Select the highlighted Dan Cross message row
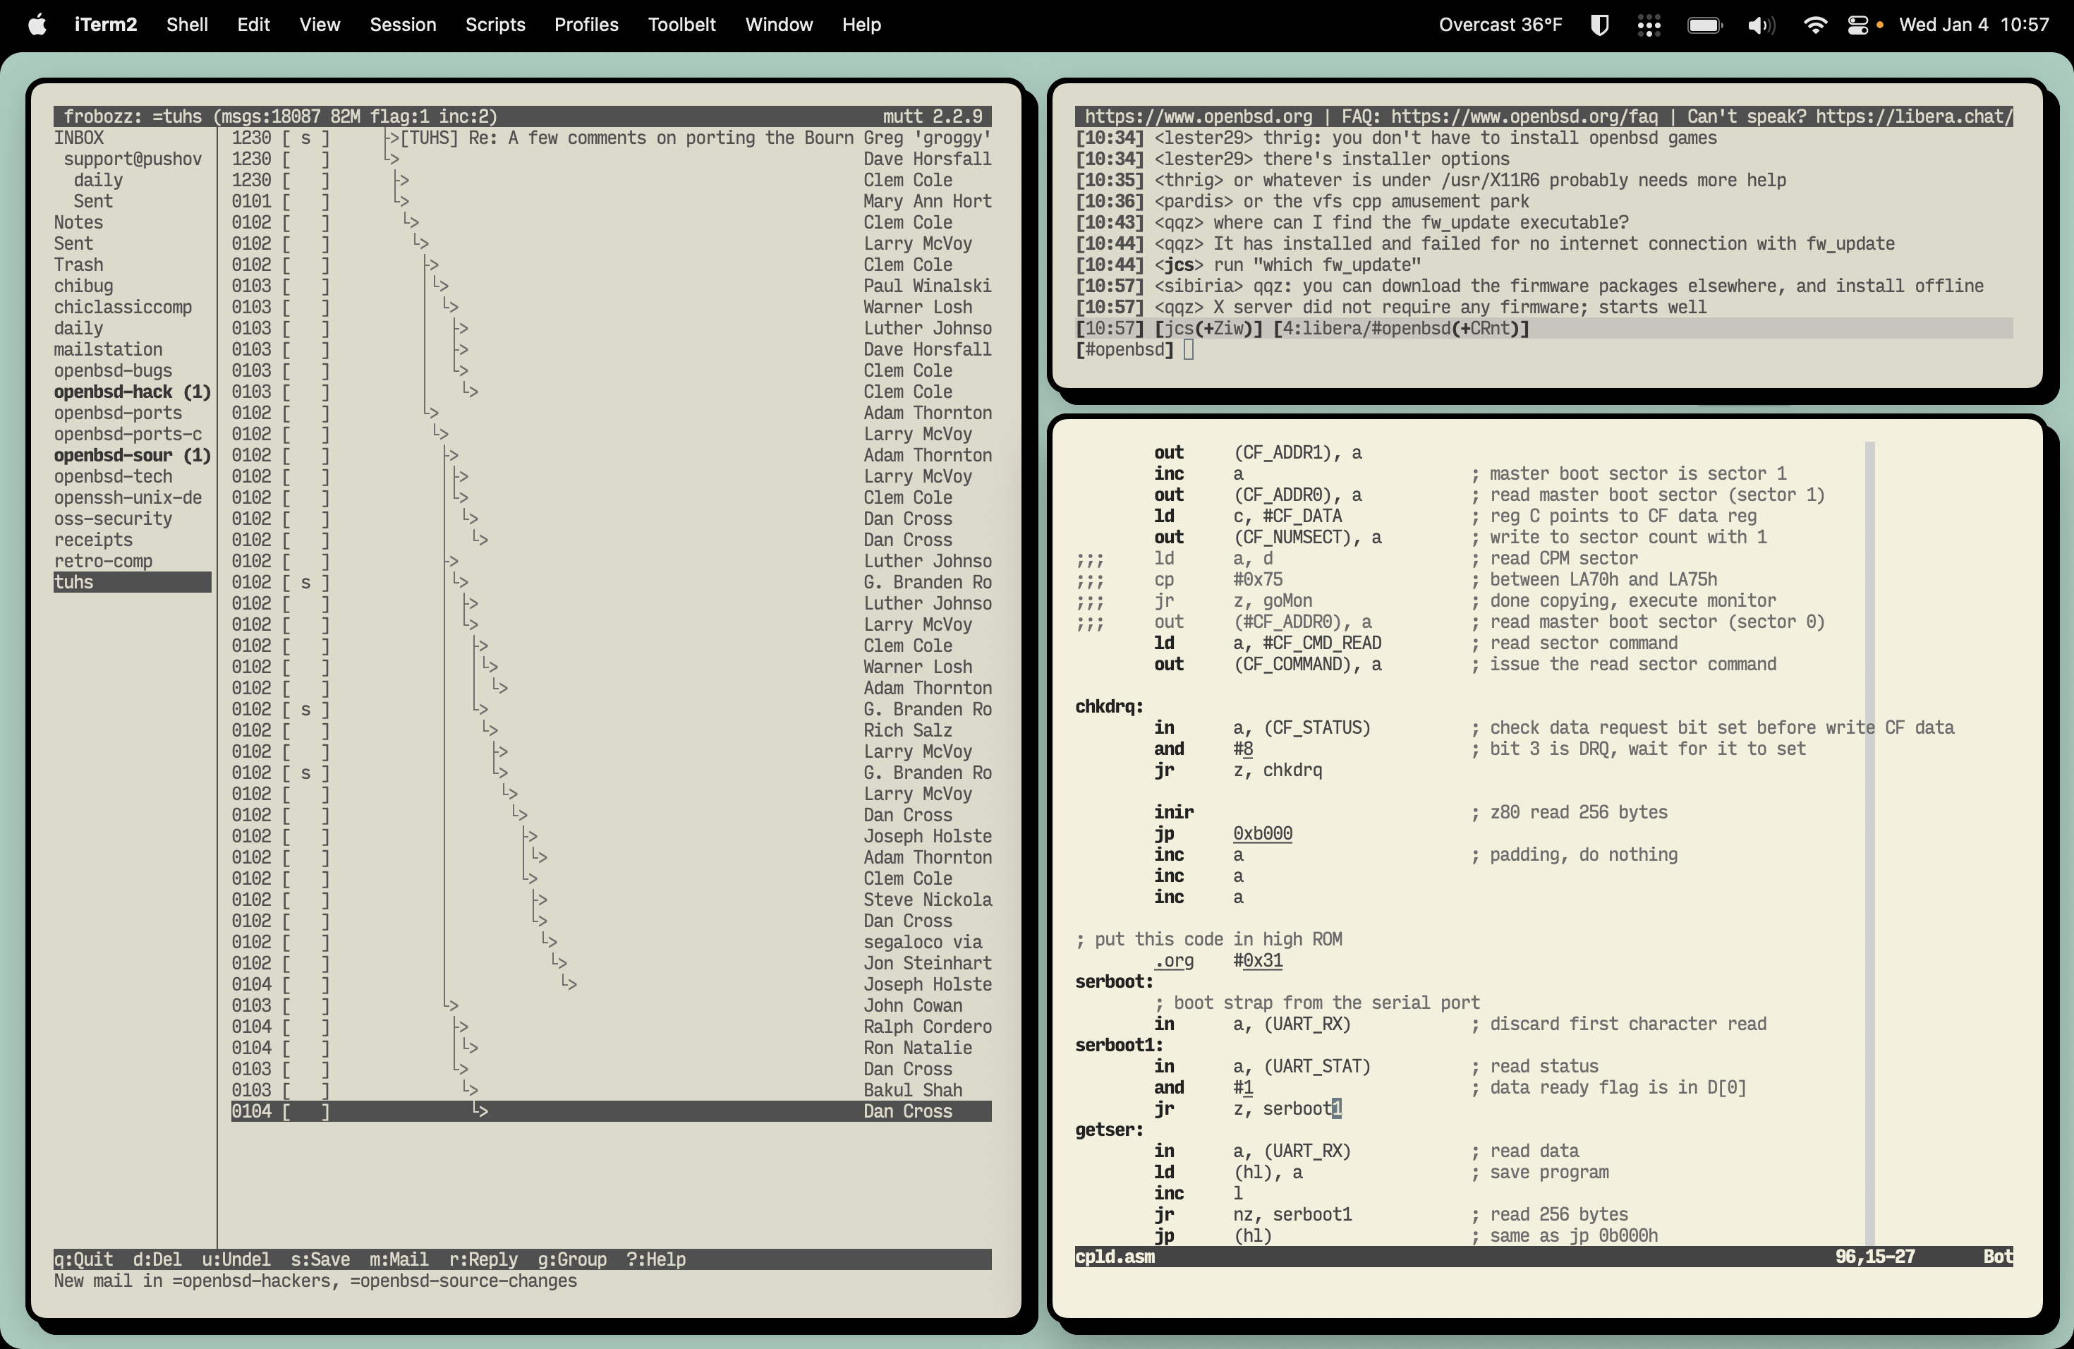Screen dimensions: 2074x1349 point(610,1111)
